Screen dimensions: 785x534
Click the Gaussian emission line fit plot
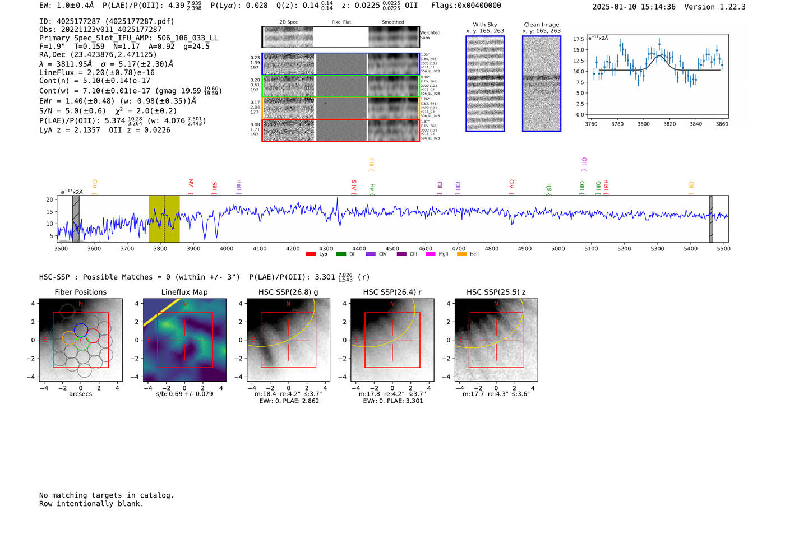[x=658, y=76]
